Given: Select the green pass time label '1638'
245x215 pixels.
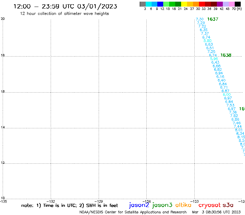Looking at the screenshot, I should [x=226, y=55].
